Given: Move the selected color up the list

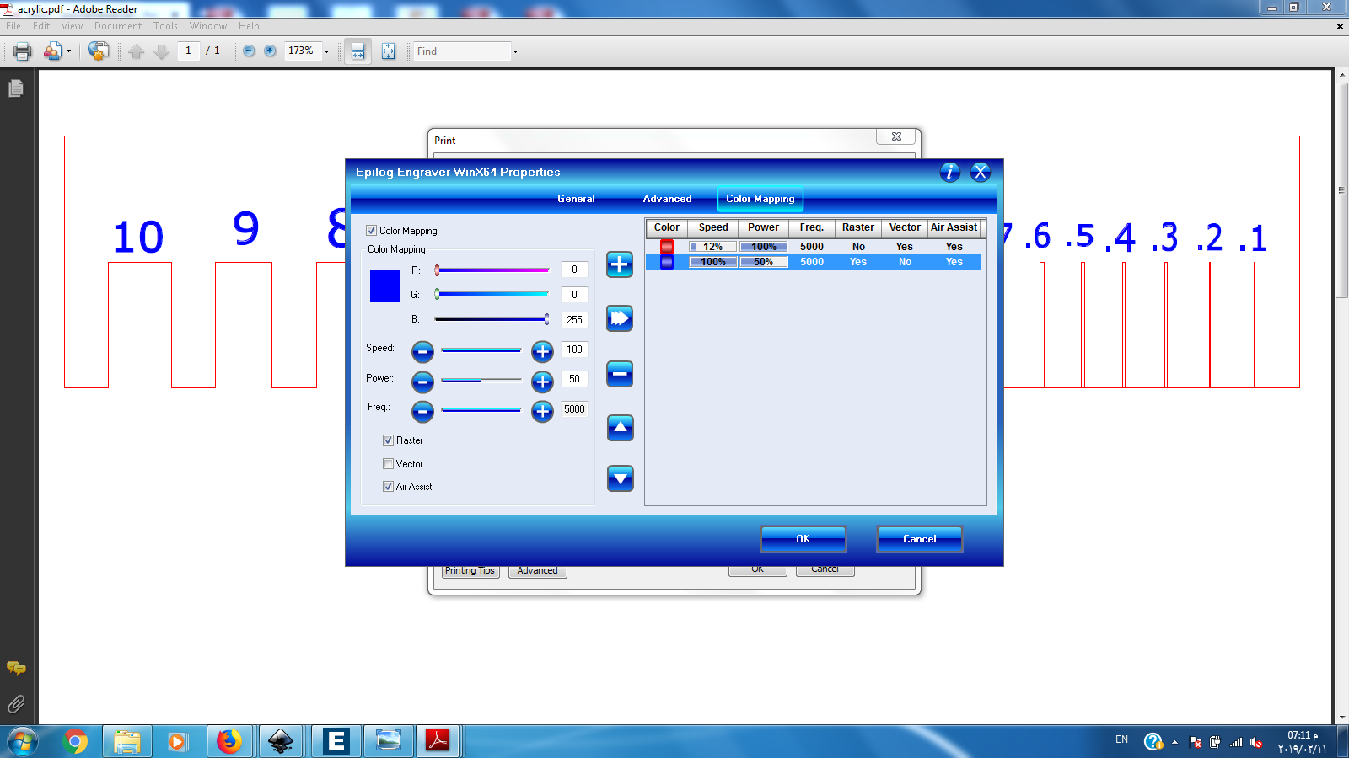Looking at the screenshot, I should (620, 428).
